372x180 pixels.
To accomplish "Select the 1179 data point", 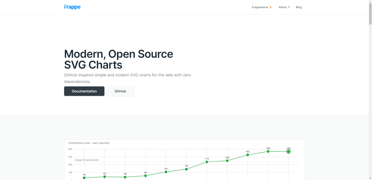I will click(207, 162).
